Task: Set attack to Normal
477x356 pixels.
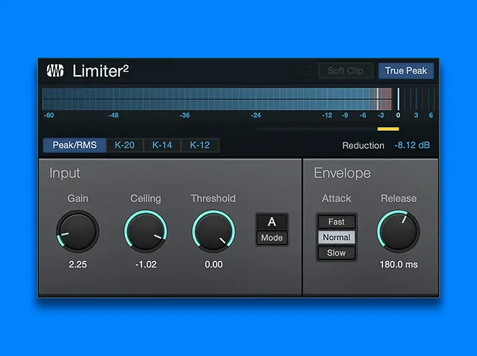Action: pos(337,237)
